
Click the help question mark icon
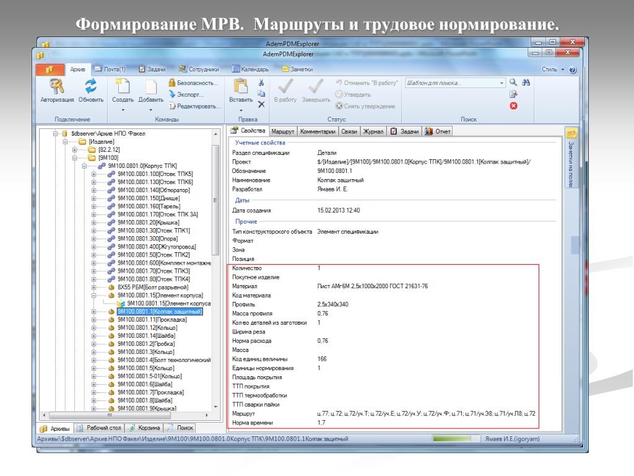573,69
